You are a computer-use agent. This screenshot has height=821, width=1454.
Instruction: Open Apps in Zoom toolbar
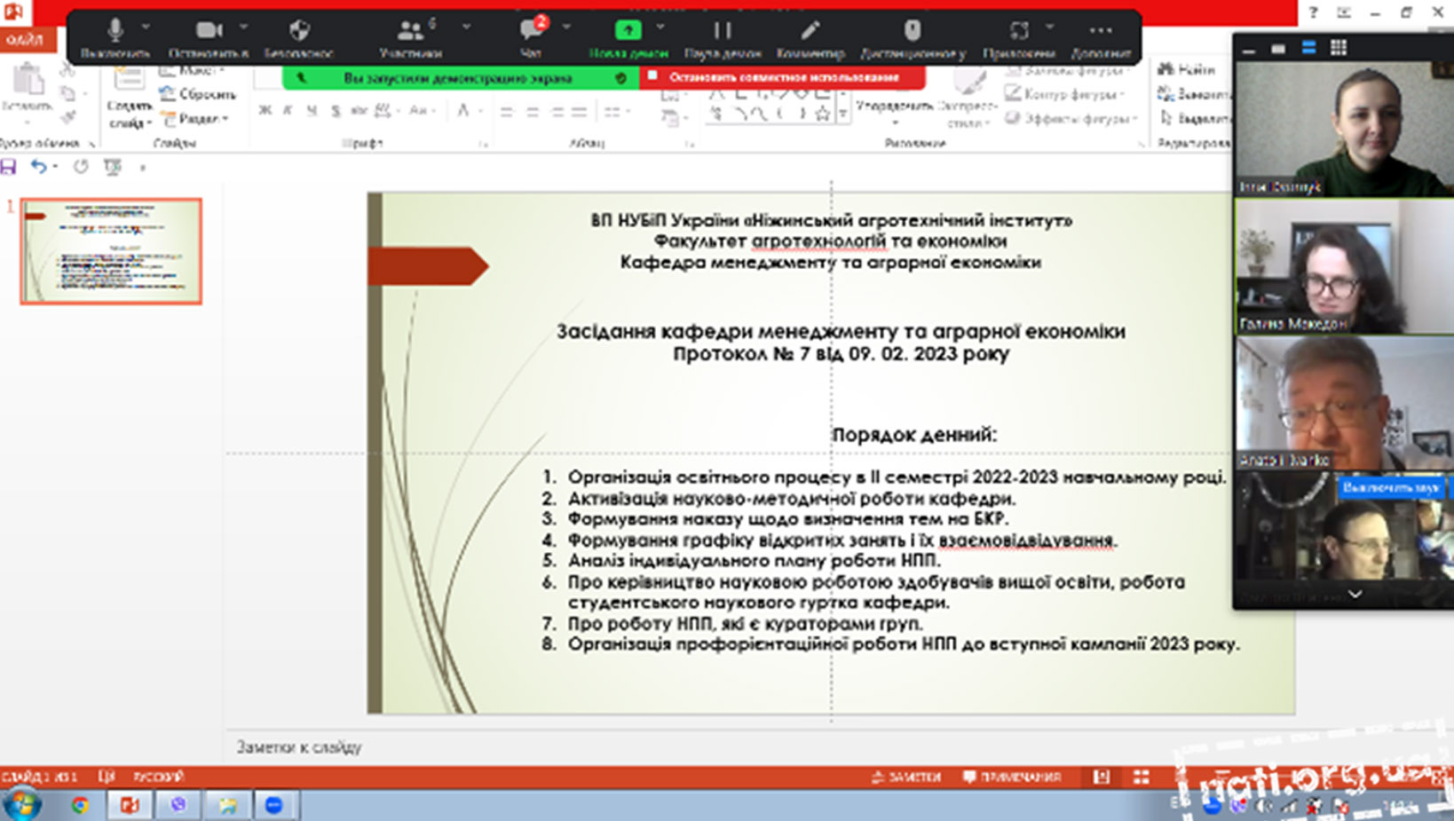click(1019, 37)
